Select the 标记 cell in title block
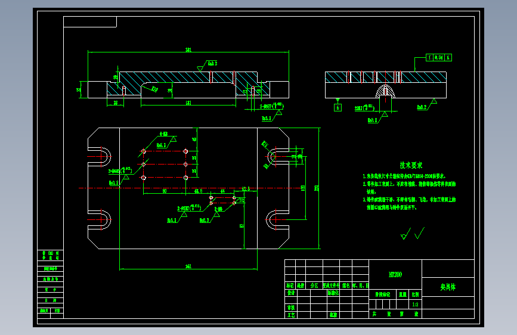Image resolution: width=517 pixels, height=335 pixels. (x=290, y=286)
